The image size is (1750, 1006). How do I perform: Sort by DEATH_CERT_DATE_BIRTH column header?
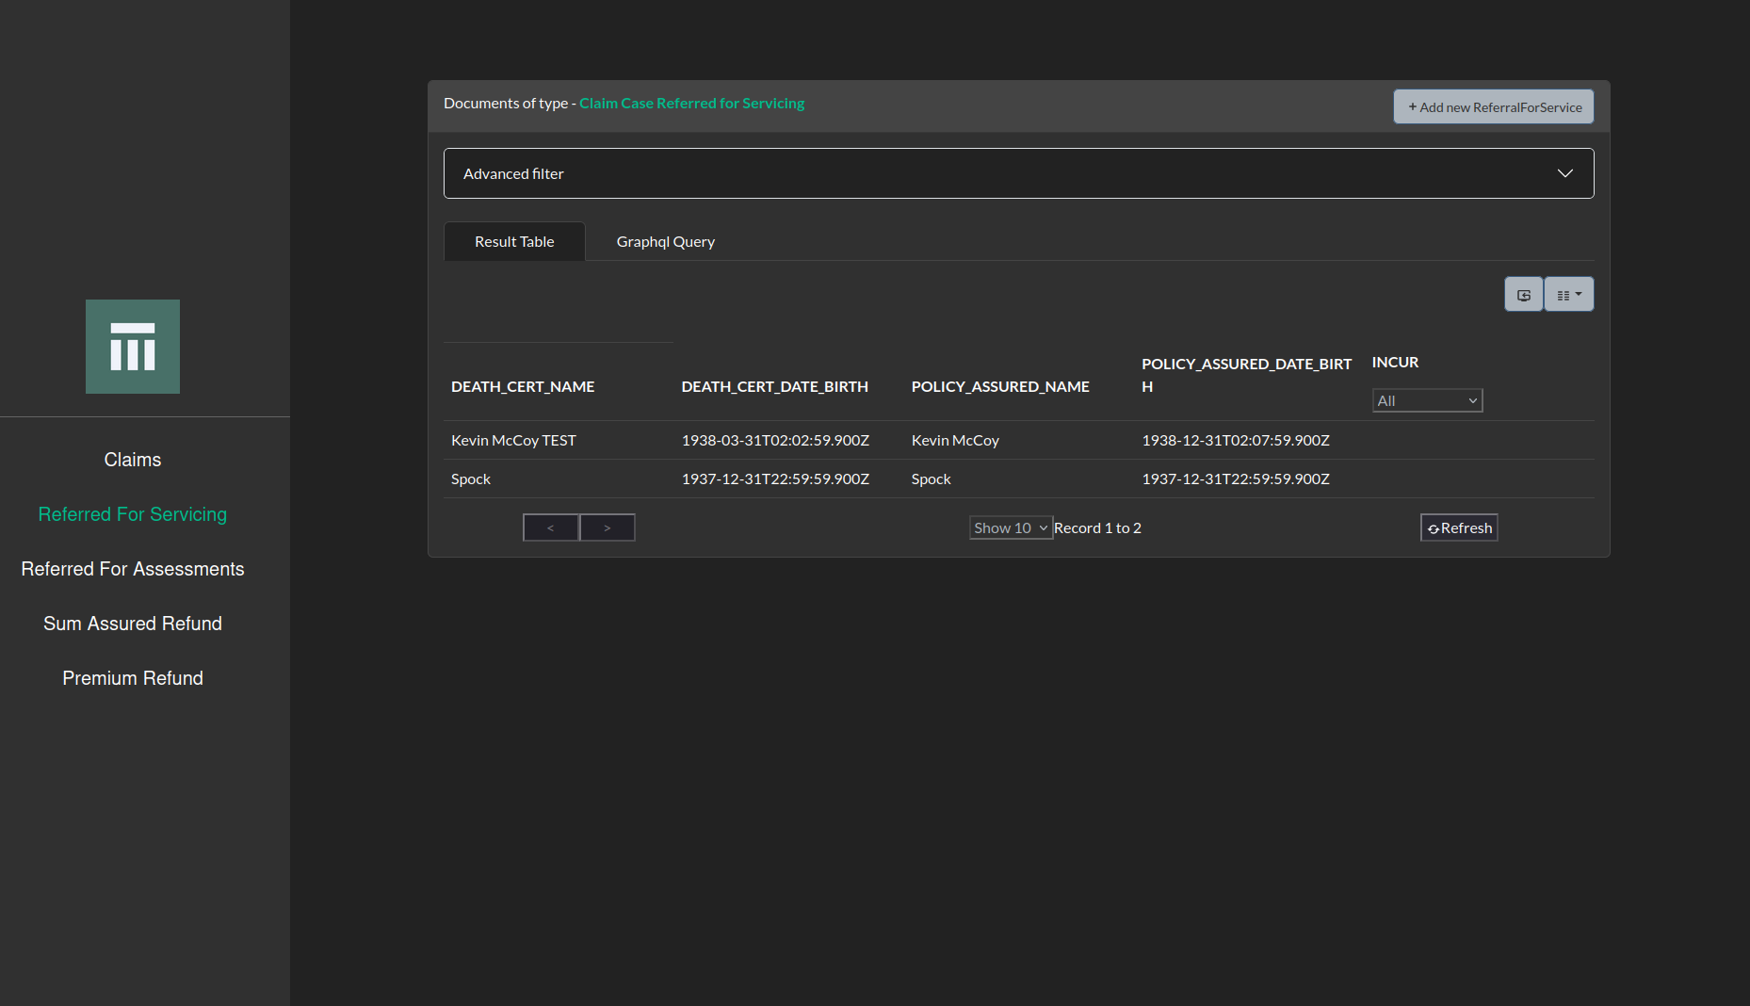775,386
